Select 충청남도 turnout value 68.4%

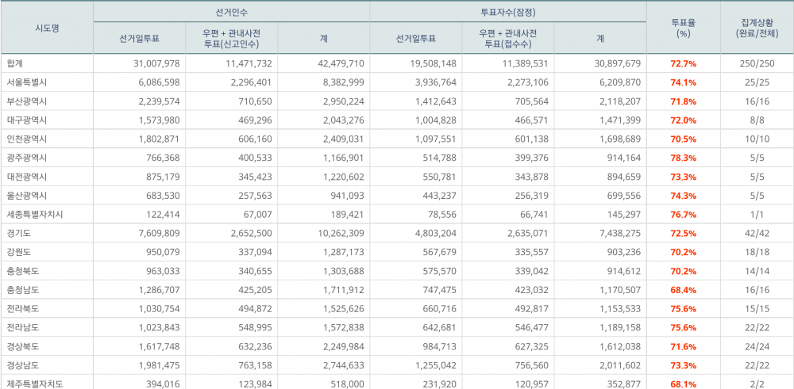684,290
